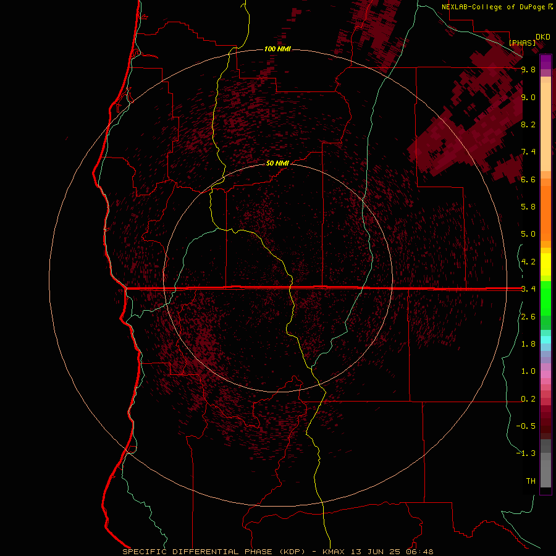Click the [PHAS] label above color bar

[x=522, y=43]
